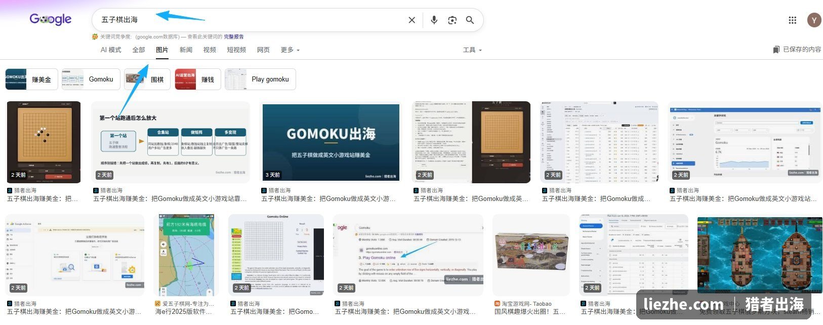Open the Gomoku 6.7K traffic chart image
Viewport: 823px width, 325px height.
coord(745,142)
